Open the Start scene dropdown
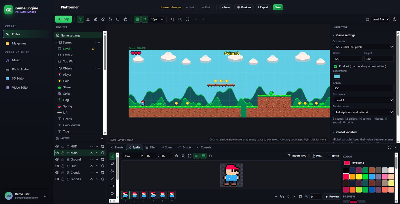Screen dimensions: 400x204 (x=363, y=100)
